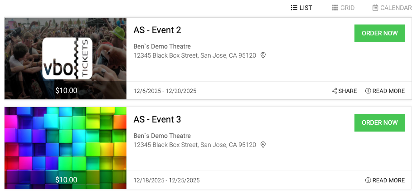
Task: Open the AS - Event 2 title
Action: 157,30
